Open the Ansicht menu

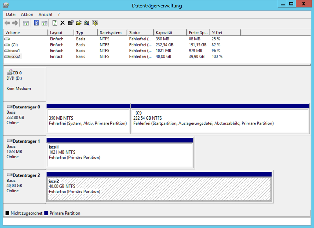pos(45,14)
